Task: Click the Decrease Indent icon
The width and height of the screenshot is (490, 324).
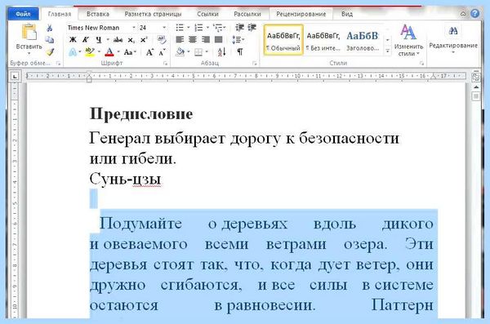Action: 239,28
